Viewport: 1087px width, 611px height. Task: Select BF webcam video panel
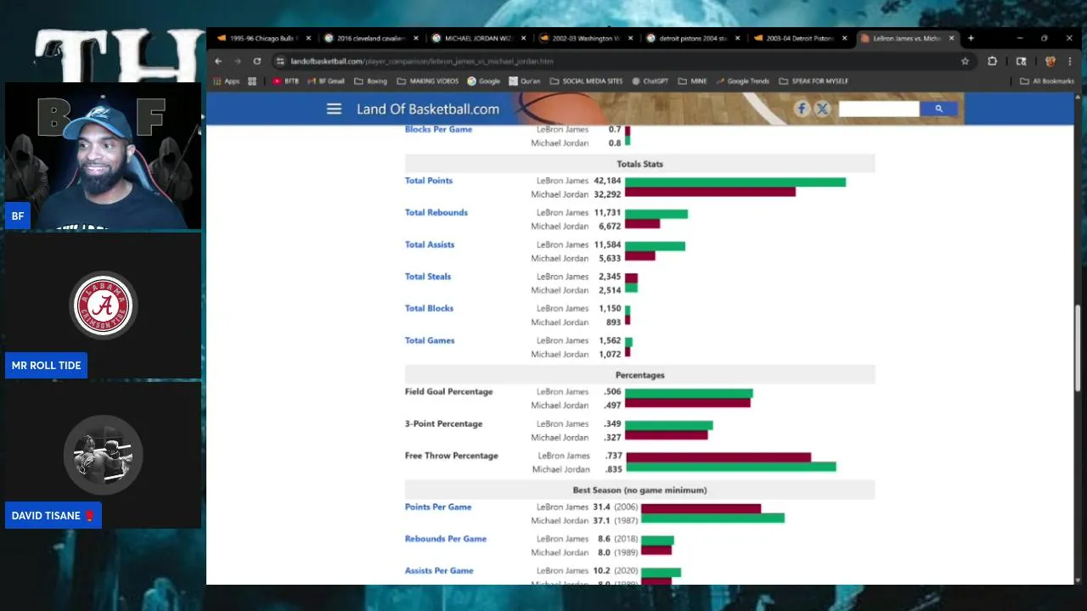(103, 157)
